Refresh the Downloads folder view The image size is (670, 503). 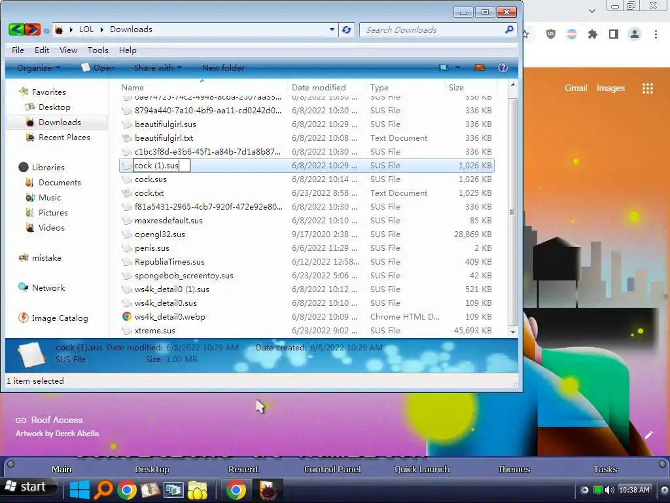point(347,29)
